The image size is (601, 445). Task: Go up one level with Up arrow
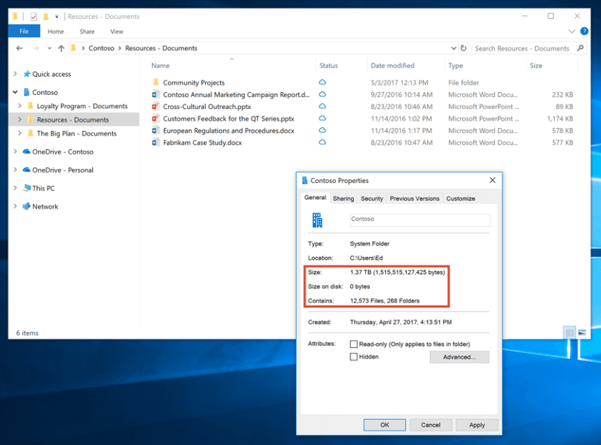coord(61,48)
